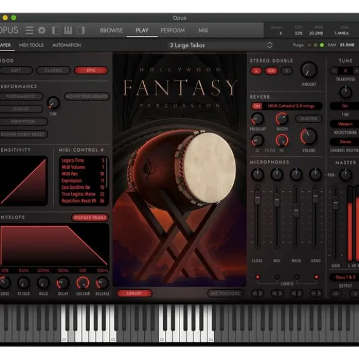This screenshot has width=359, height=360.
Task: Adjust the Envelope Curve knob
Action: (4, 283)
